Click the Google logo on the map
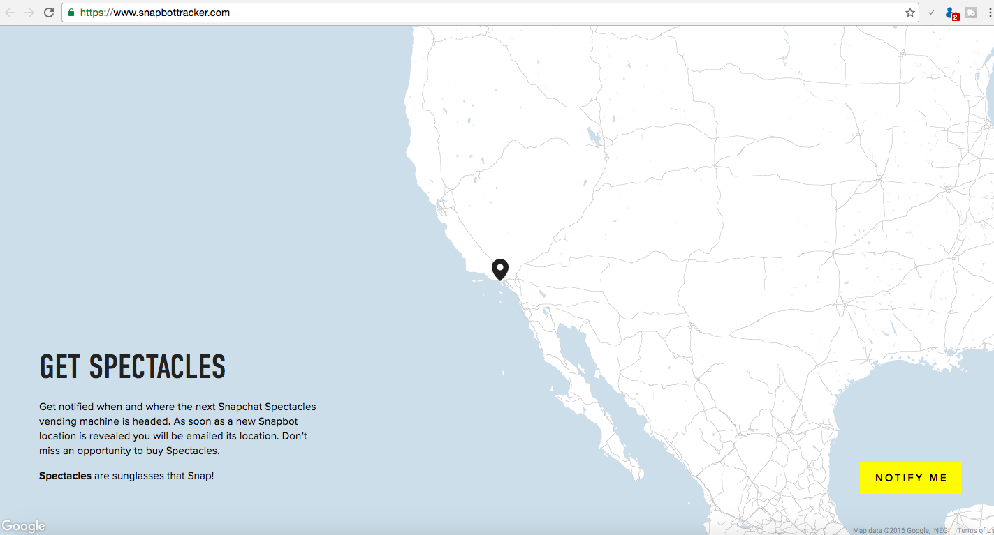 [x=23, y=526]
